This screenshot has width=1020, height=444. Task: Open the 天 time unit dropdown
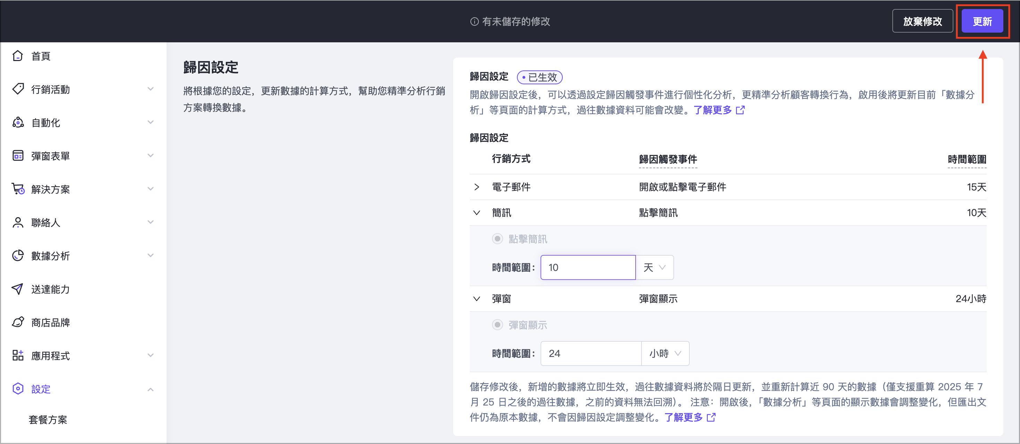tap(654, 267)
